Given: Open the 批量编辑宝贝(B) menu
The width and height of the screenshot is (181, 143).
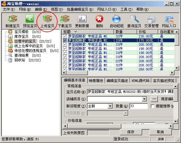Looking at the screenshot, I should tap(80, 9).
